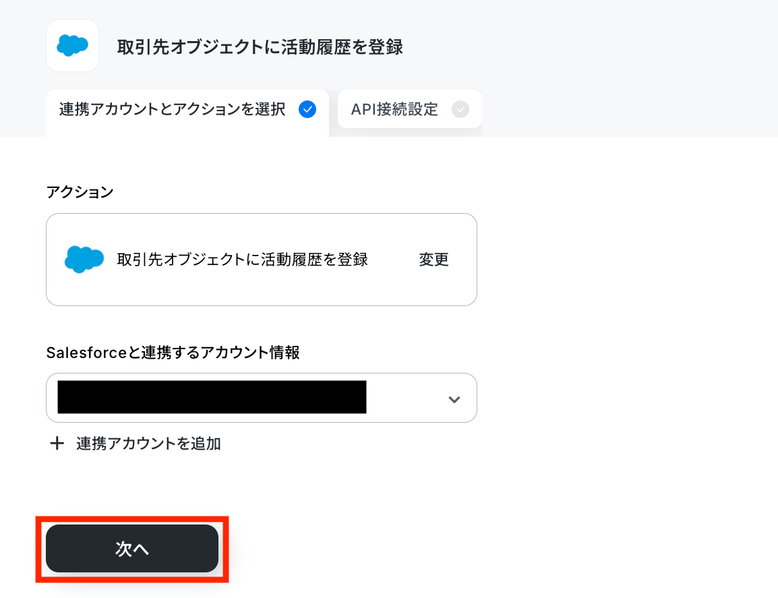Click the 連携アカウント tab label text

coord(172,109)
